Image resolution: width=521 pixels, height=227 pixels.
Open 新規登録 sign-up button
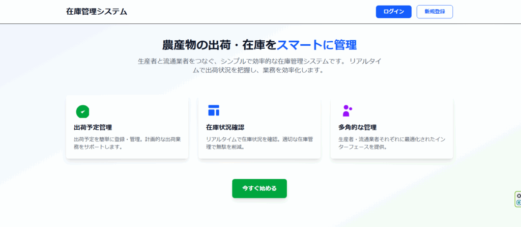[434, 12]
